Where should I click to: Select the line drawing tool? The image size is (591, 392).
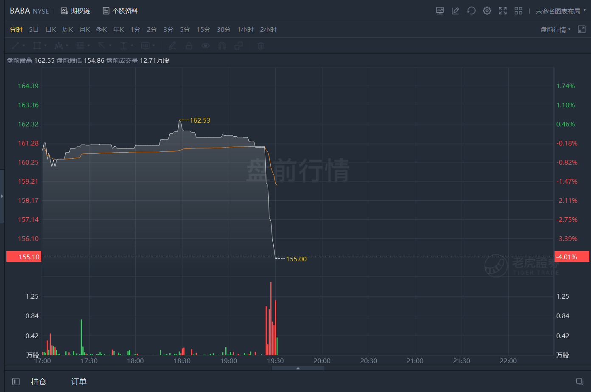(15, 45)
